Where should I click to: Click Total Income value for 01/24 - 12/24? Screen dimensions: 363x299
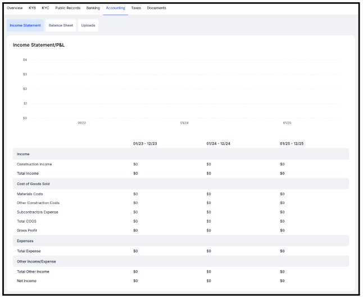click(209, 174)
